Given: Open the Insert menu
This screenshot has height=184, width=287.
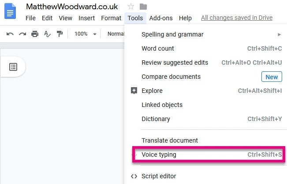Looking at the screenshot, I should 86,18.
